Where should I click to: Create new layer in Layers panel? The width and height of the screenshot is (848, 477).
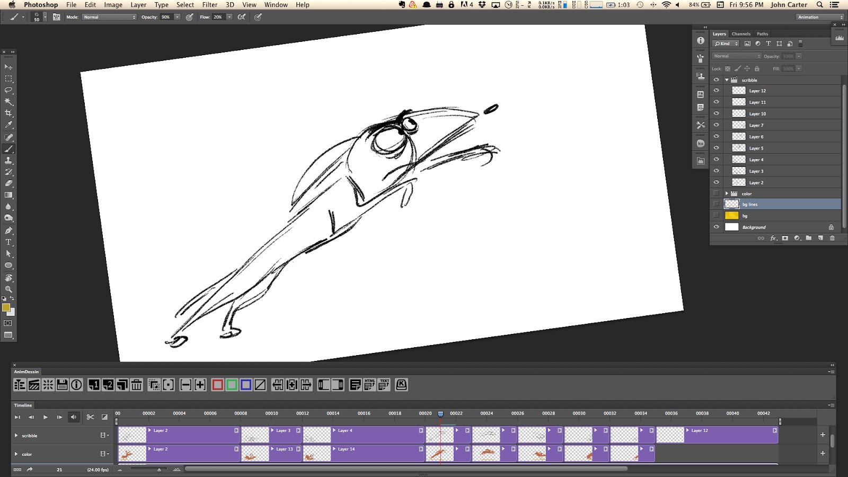tap(820, 238)
